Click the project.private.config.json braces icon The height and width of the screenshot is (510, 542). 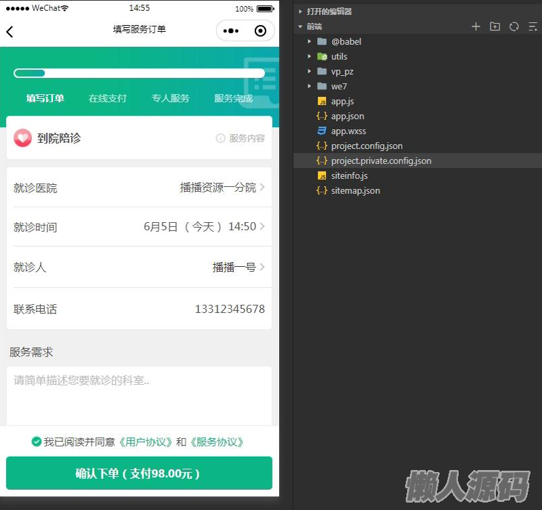[x=322, y=161]
